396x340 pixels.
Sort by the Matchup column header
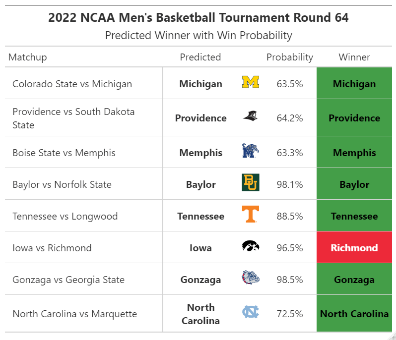28,57
